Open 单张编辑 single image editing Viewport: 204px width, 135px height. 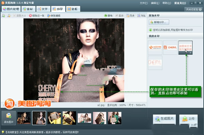pos(54,16)
